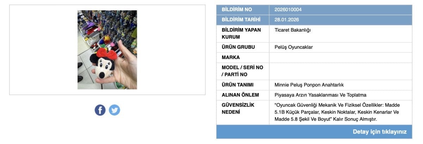The height and width of the screenshot is (144, 423).
Task: Click the 'Pelüş Oyuncaklar' product group
Action: pos(294,47)
